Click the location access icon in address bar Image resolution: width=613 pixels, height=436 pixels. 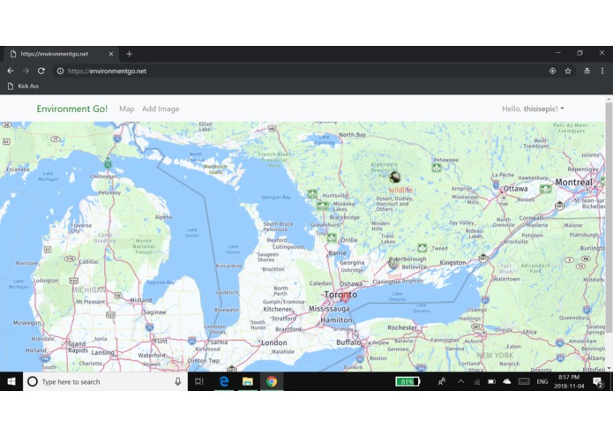(552, 71)
